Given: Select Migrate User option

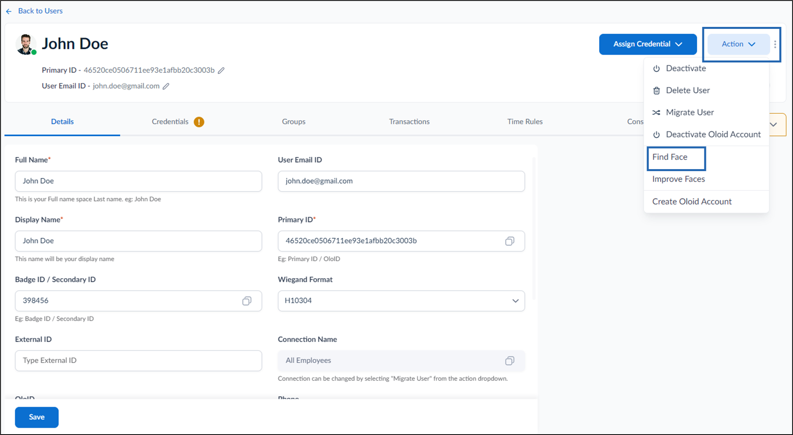Looking at the screenshot, I should click(706, 113).
